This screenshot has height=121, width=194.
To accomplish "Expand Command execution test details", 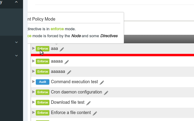I will [33, 81].
